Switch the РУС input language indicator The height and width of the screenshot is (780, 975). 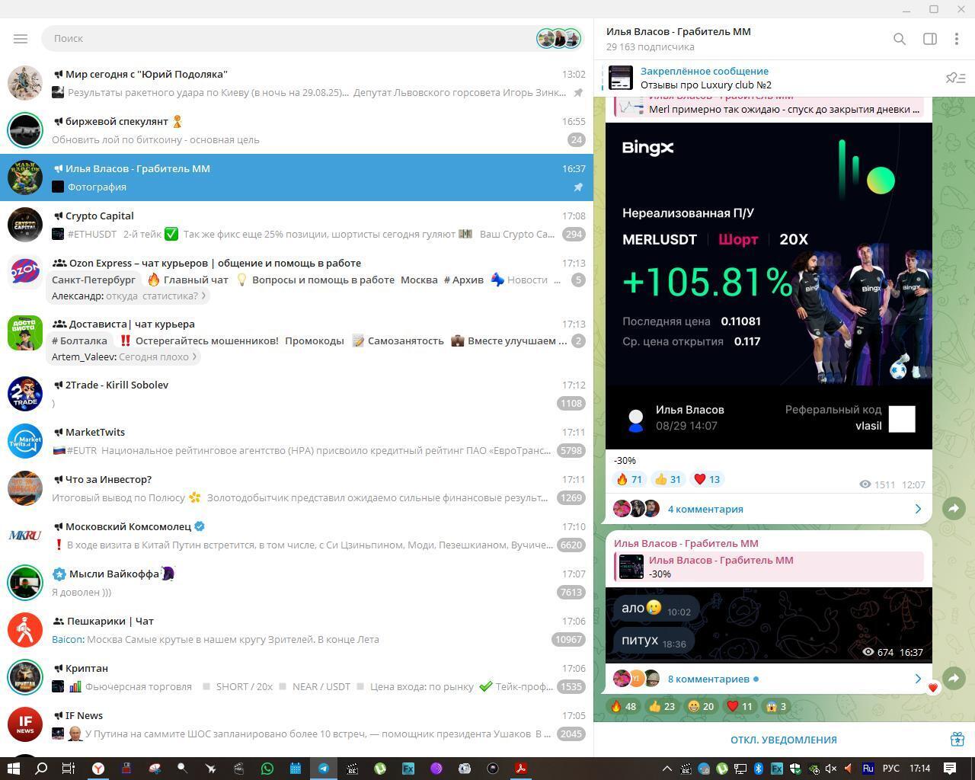click(x=890, y=769)
